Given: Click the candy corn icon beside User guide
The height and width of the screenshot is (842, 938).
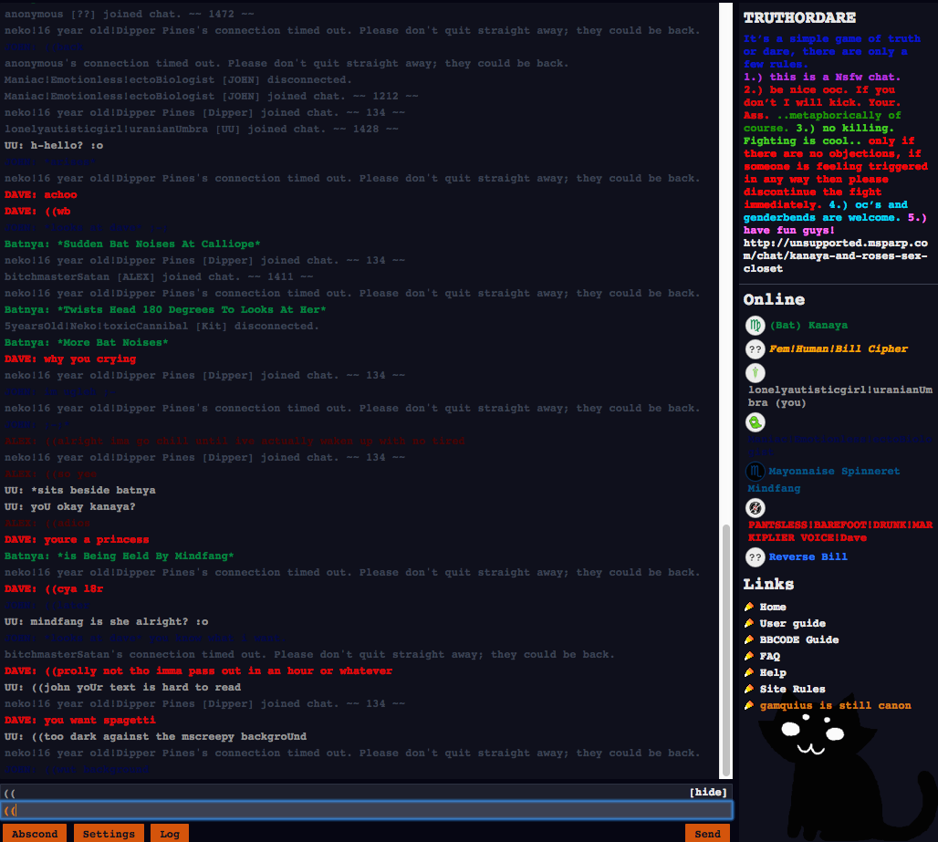Looking at the screenshot, I should [x=749, y=623].
